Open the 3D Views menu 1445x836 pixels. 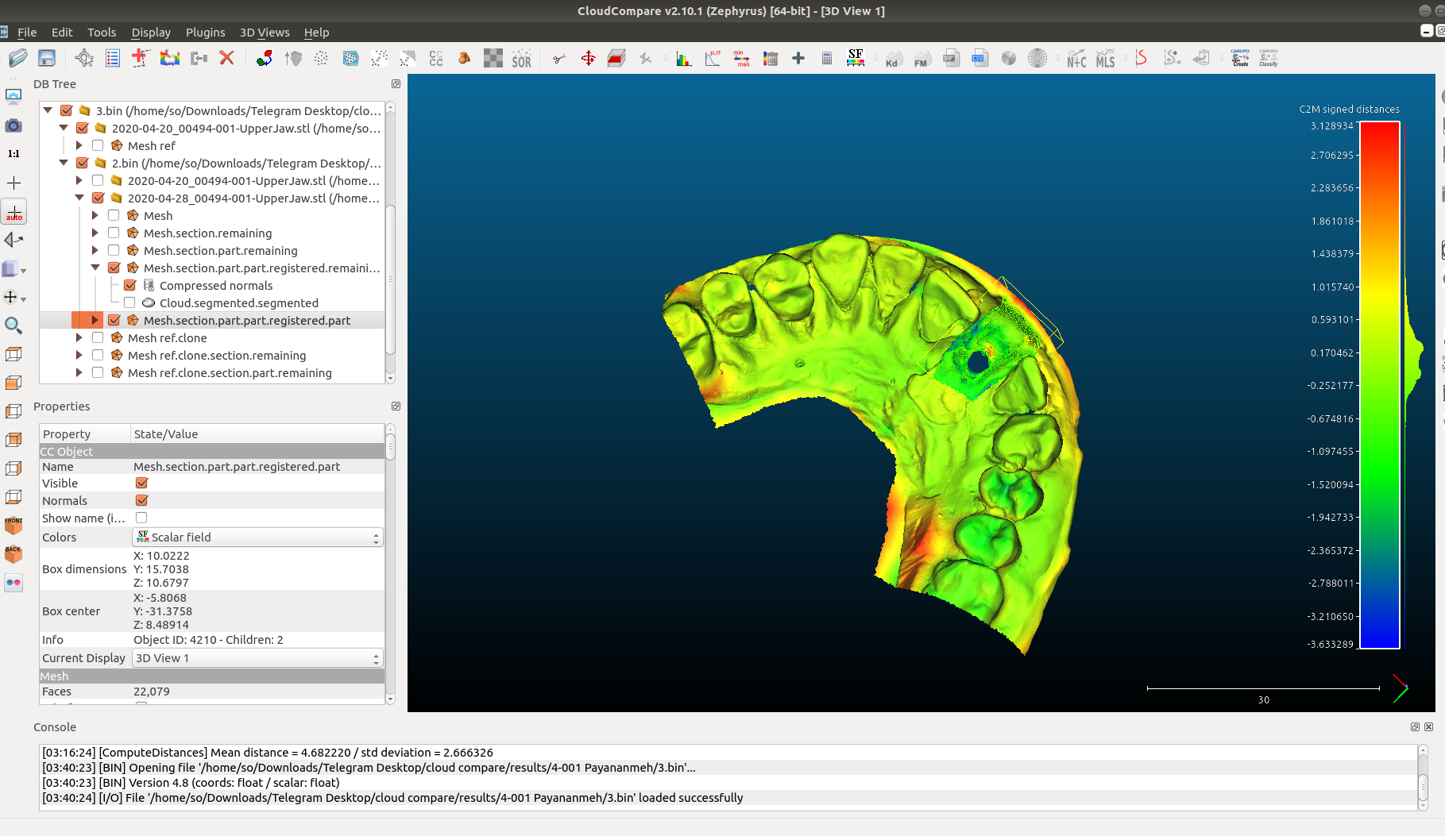tap(265, 33)
